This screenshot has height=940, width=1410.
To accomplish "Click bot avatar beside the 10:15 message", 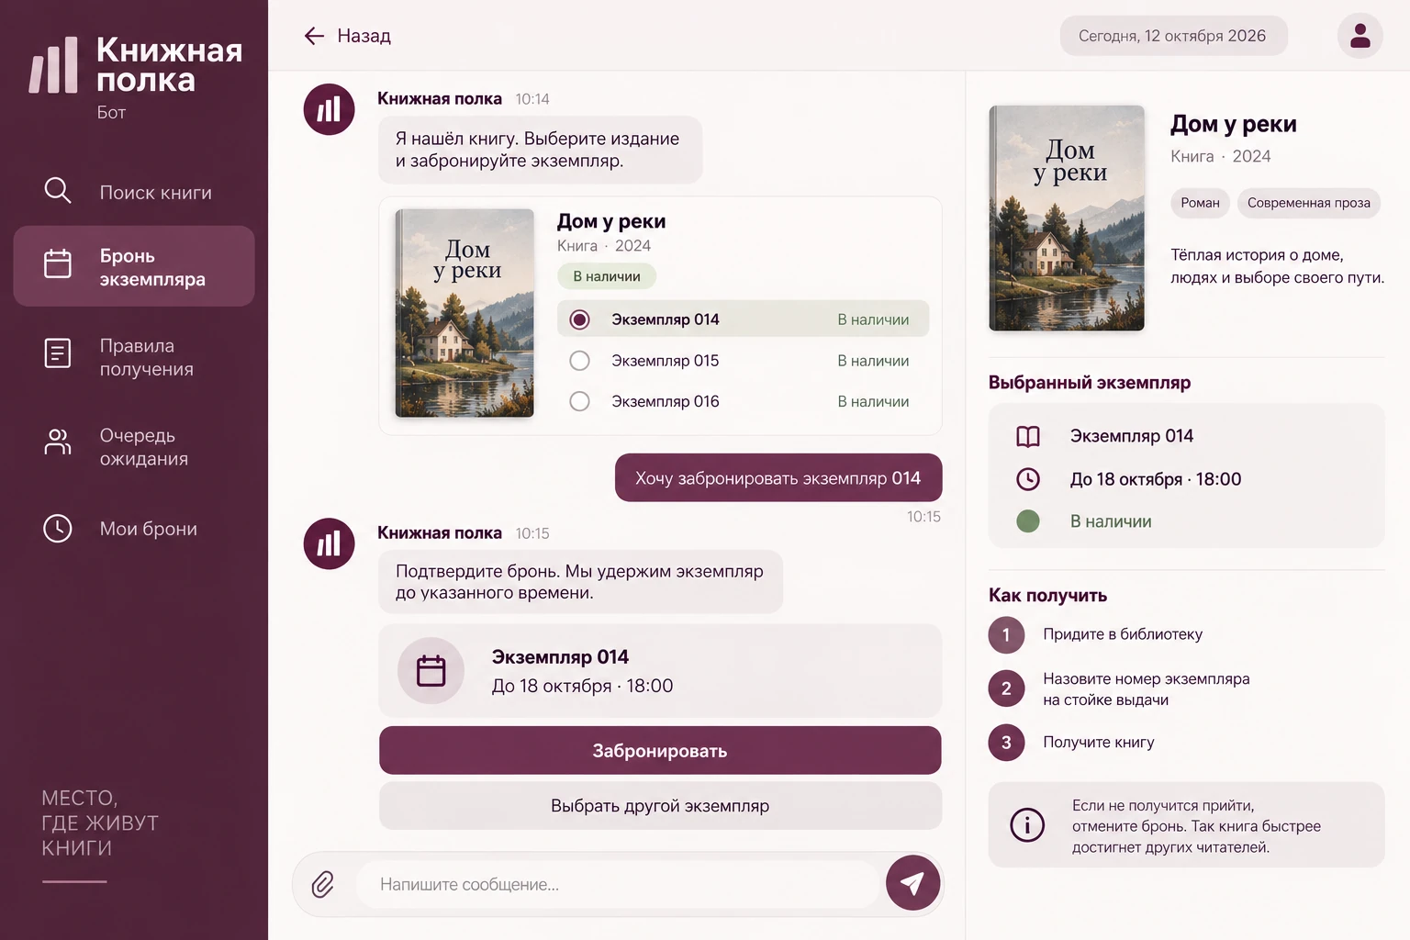I will tap(330, 543).
